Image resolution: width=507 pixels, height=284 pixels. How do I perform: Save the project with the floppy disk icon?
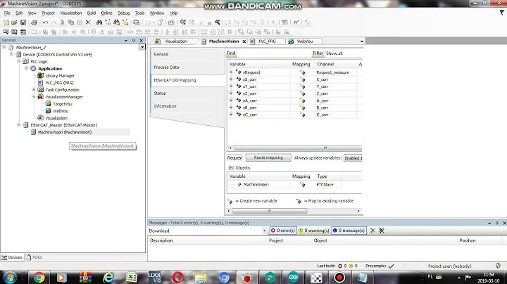23,22
